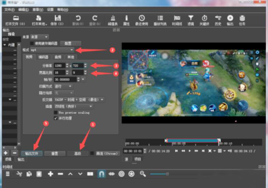
Task: Save the project with the 保存 icon
Action: 57,20
